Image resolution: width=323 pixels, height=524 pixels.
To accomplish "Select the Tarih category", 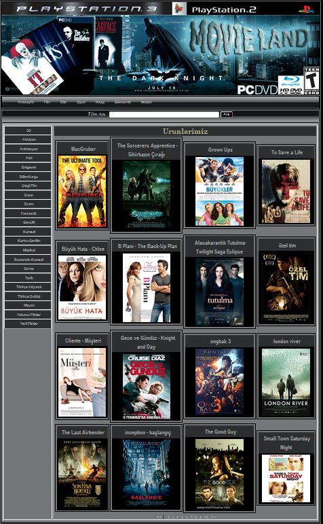I will [x=28, y=278].
